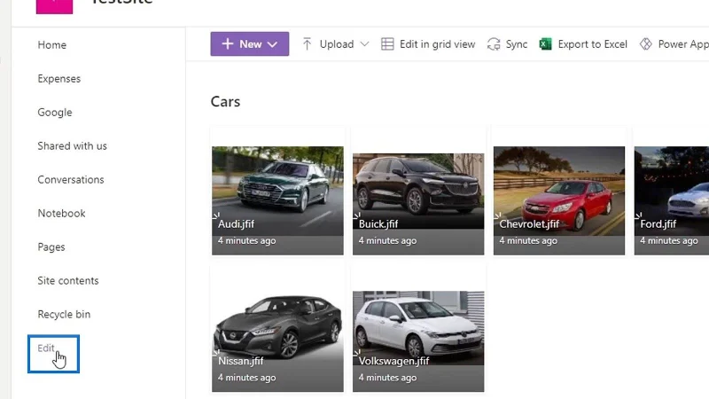Open the Home navigation item

52,45
